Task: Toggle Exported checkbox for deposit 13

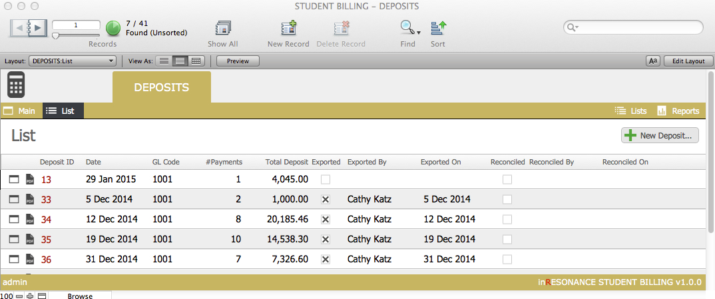Action: pos(326,179)
